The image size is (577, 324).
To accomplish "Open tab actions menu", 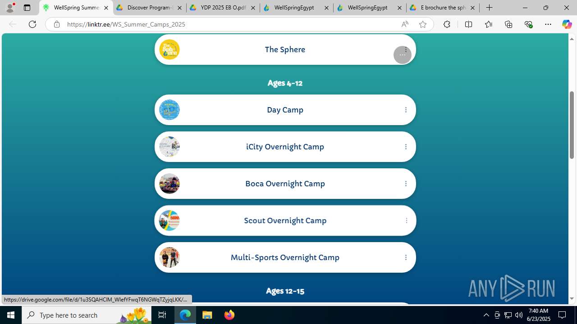I will 27,8.
